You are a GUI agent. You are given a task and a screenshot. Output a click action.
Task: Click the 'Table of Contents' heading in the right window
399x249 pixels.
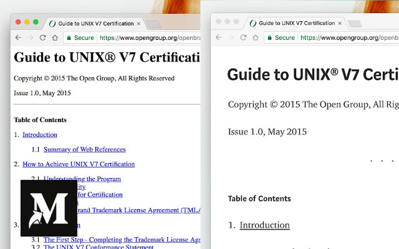(259, 199)
